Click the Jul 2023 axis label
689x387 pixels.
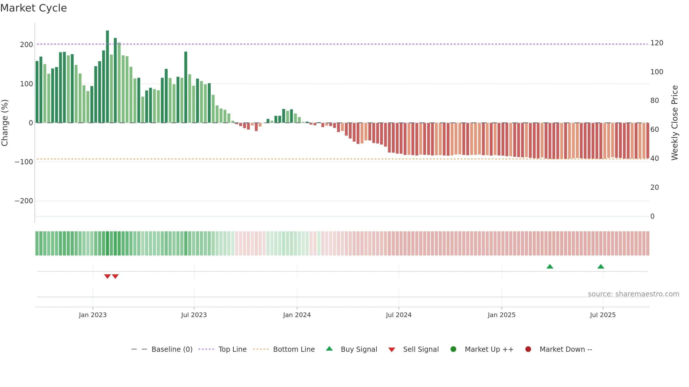point(194,315)
